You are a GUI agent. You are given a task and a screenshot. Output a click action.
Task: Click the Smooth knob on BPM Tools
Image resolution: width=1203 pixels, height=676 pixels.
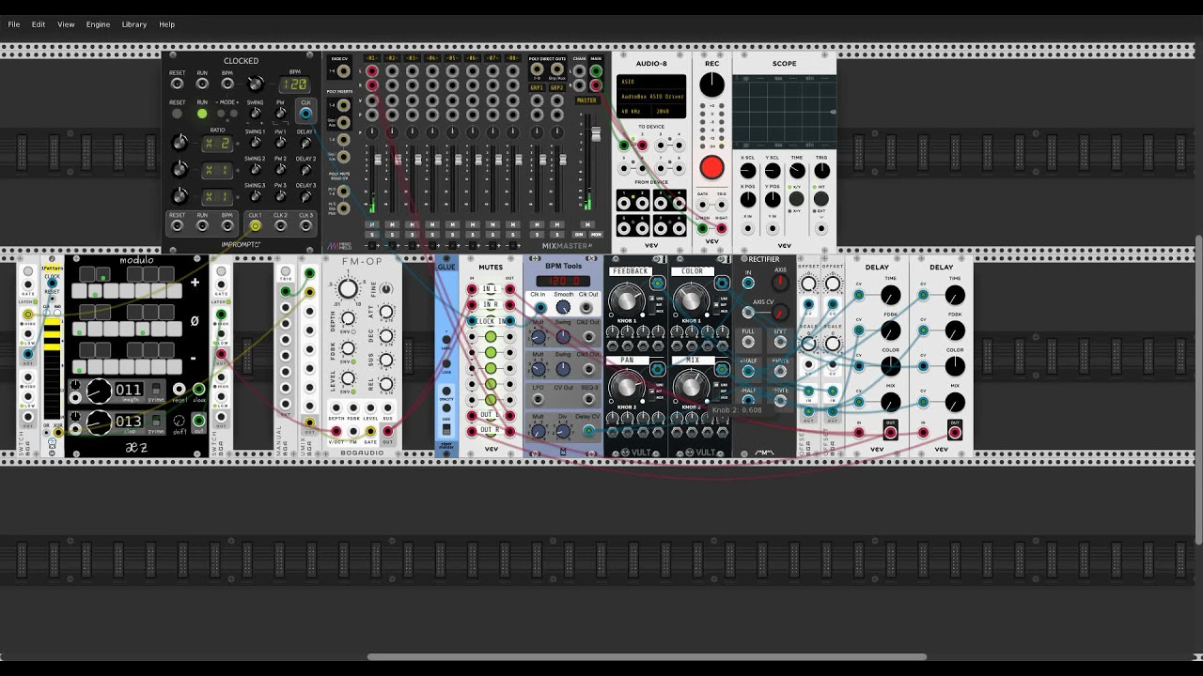pos(563,307)
